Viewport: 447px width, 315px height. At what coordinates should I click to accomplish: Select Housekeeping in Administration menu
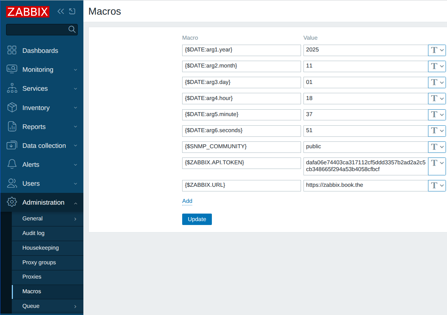(40, 248)
